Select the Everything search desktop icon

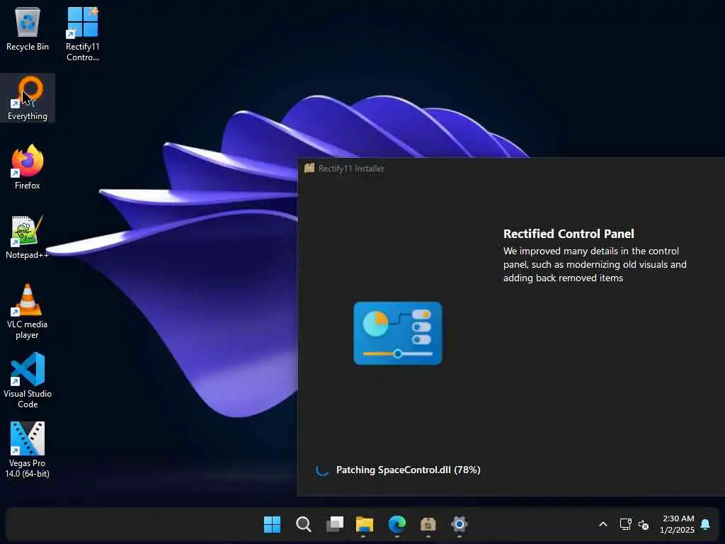tap(28, 98)
